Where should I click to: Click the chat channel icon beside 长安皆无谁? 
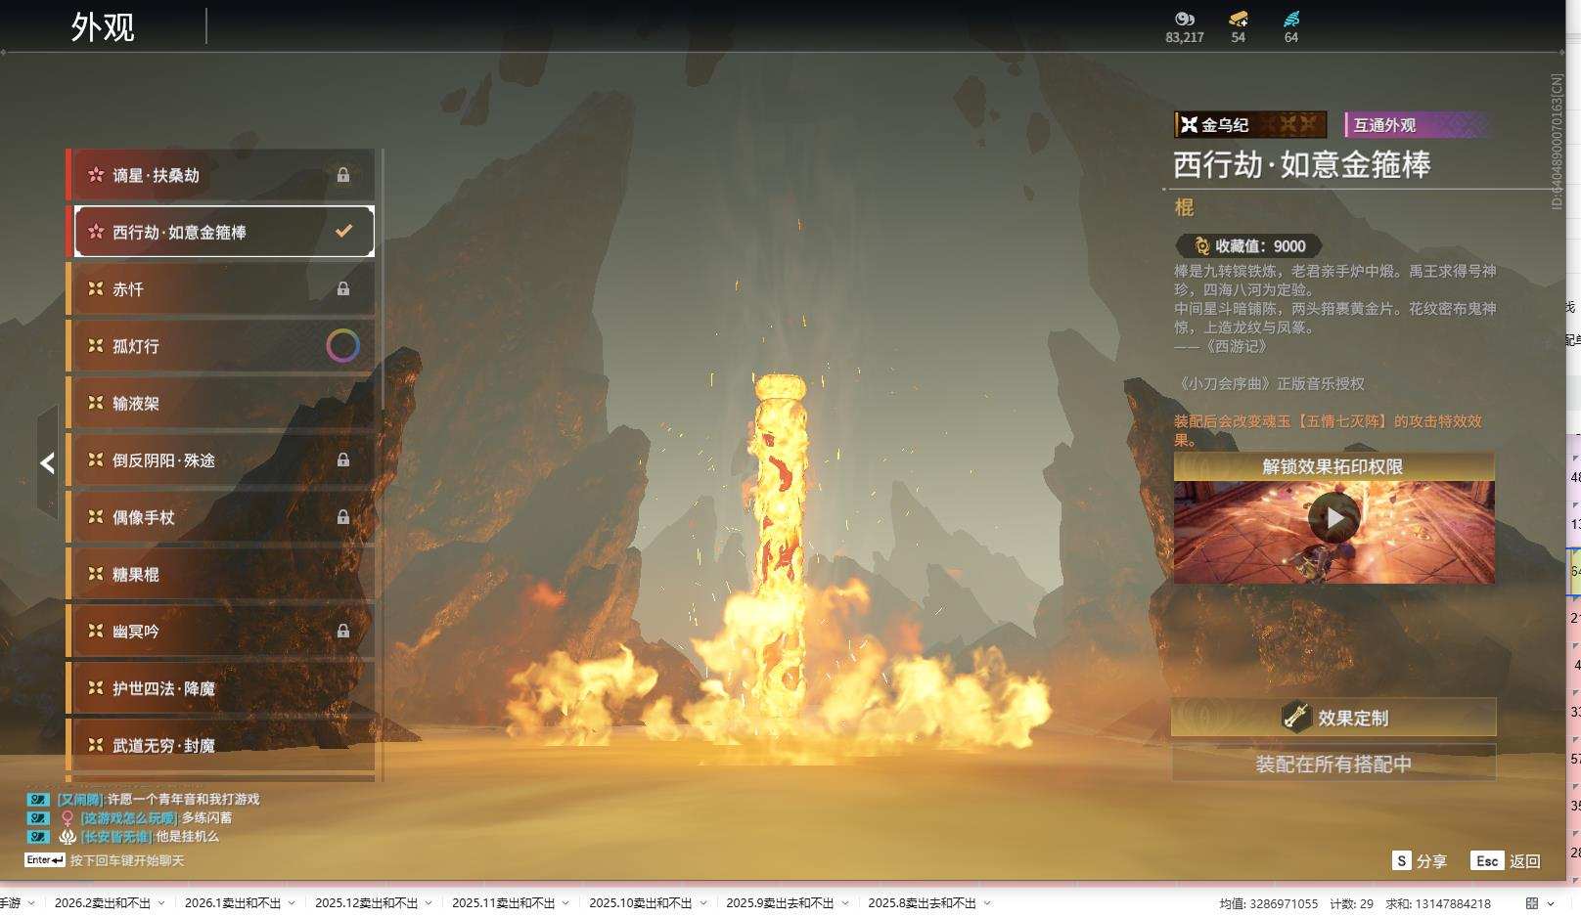[37, 837]
